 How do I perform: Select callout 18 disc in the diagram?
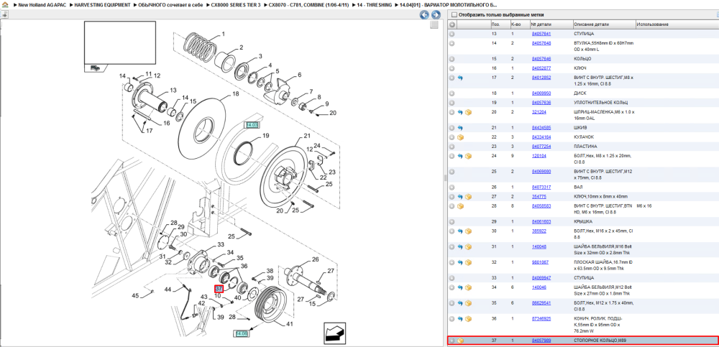coord(235,93)
